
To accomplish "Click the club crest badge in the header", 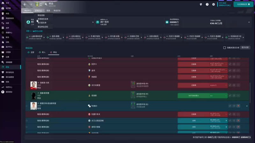I will tap(37, 4).
